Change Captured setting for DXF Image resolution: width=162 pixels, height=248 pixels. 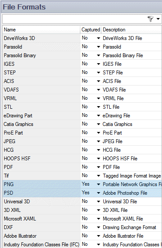click(91, 227)
